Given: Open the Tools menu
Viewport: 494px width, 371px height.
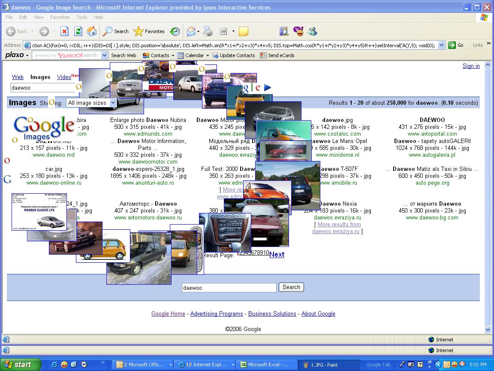Looking at the screenshot, I should (x=81, y=17).
